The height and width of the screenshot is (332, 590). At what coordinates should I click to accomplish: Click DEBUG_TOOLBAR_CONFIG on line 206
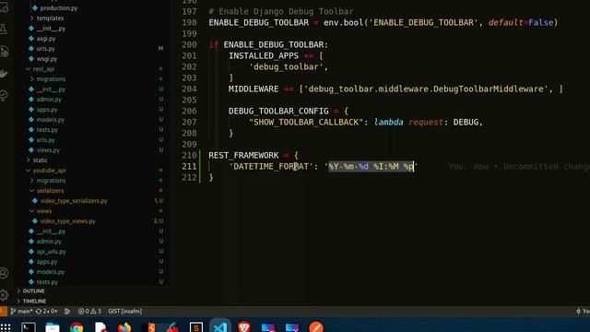(278, 111)
